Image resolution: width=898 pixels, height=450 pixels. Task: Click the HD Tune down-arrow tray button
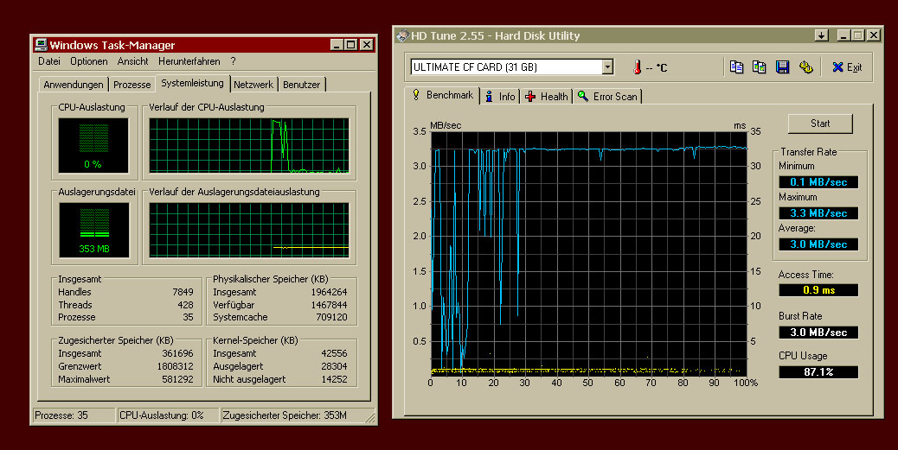(822, 35)
